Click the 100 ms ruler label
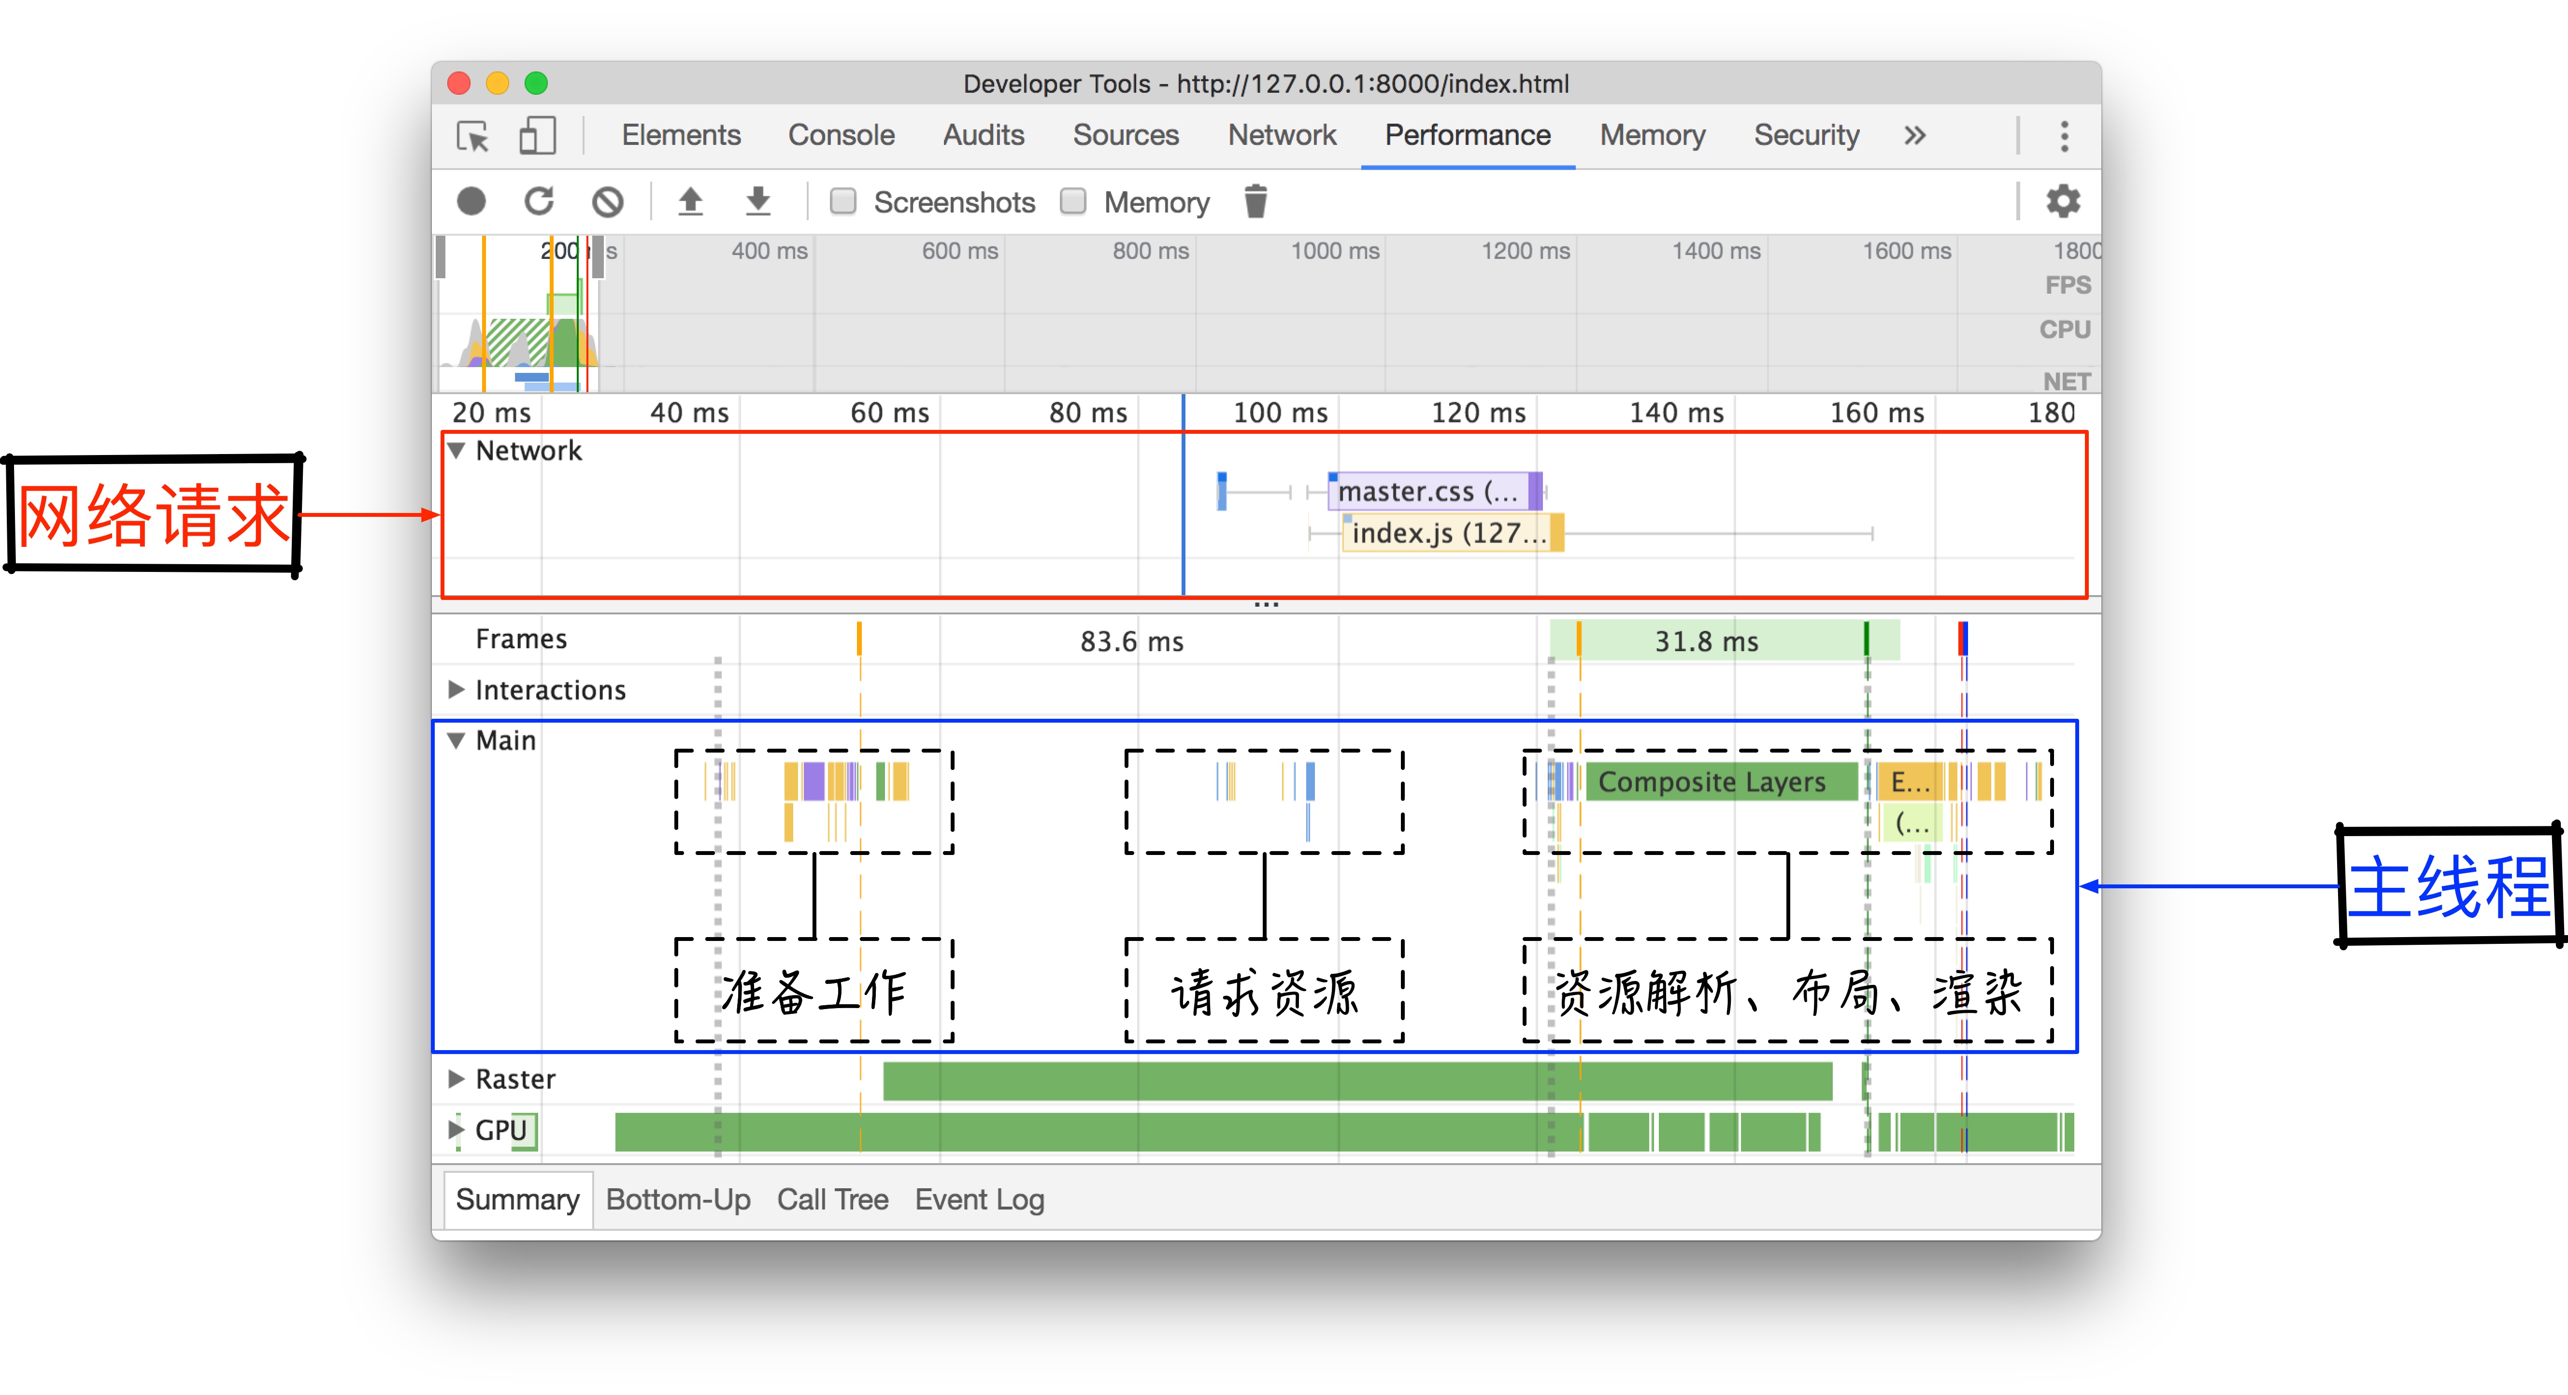Screen dimensions: 2568x1395 tap(1280, 413)
